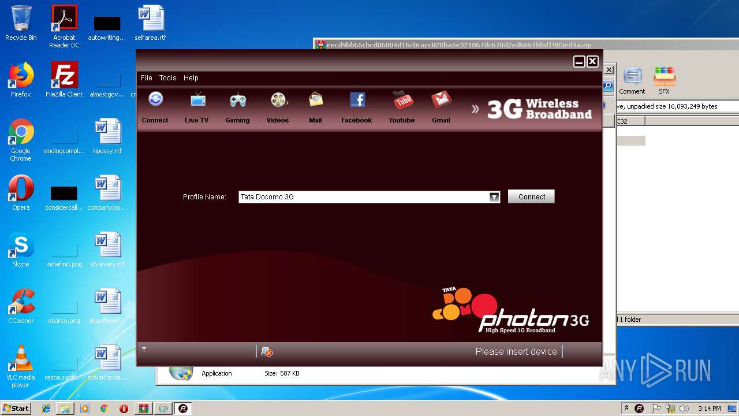This screenshot has width=739, height=416.
Task: Click the CRC32 column header in WinRAR
Action: (x=629, y=121)
